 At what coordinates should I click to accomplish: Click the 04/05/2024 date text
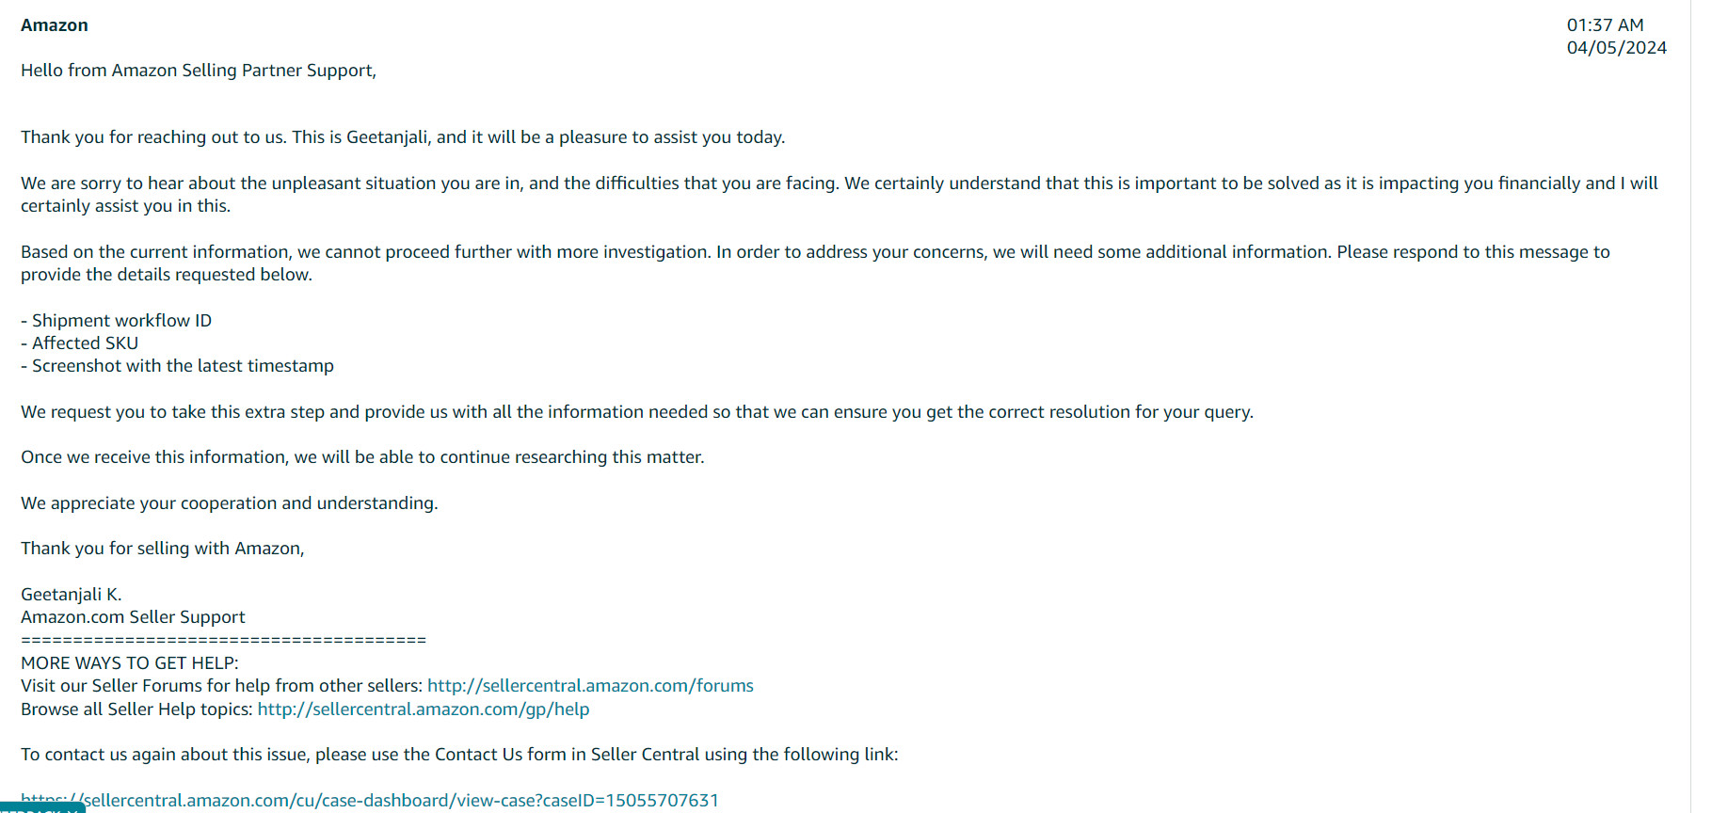coord(1616,48)
